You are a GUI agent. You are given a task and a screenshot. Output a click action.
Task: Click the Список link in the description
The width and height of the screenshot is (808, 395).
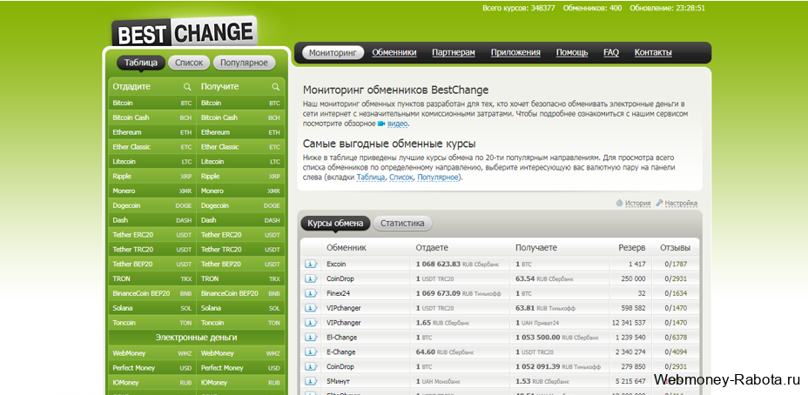pos(401,177)
